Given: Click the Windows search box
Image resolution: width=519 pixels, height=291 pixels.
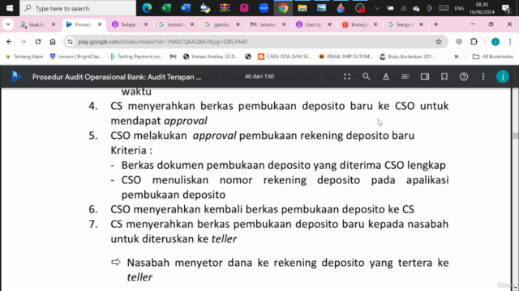Looking at the screenshot, I should click(78, 8).
